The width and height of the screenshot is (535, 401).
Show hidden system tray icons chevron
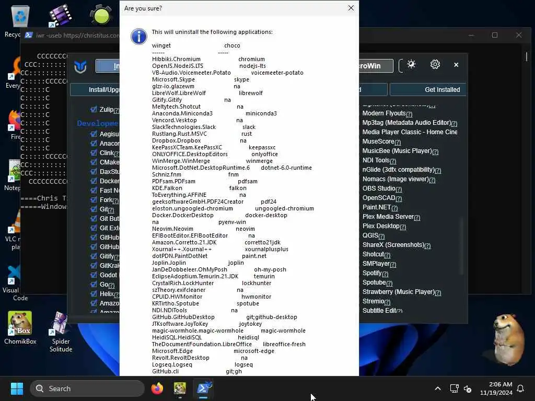438,388
